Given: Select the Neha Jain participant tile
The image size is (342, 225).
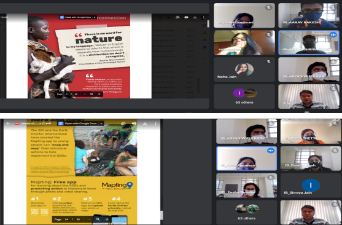Looking at the screenshot, I should point(244,69).
